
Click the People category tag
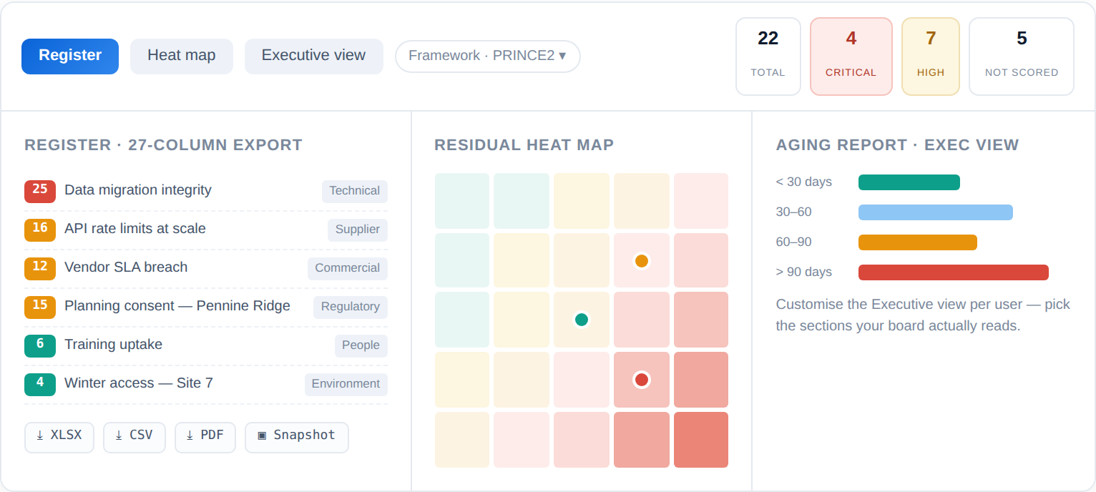point(361,345)
